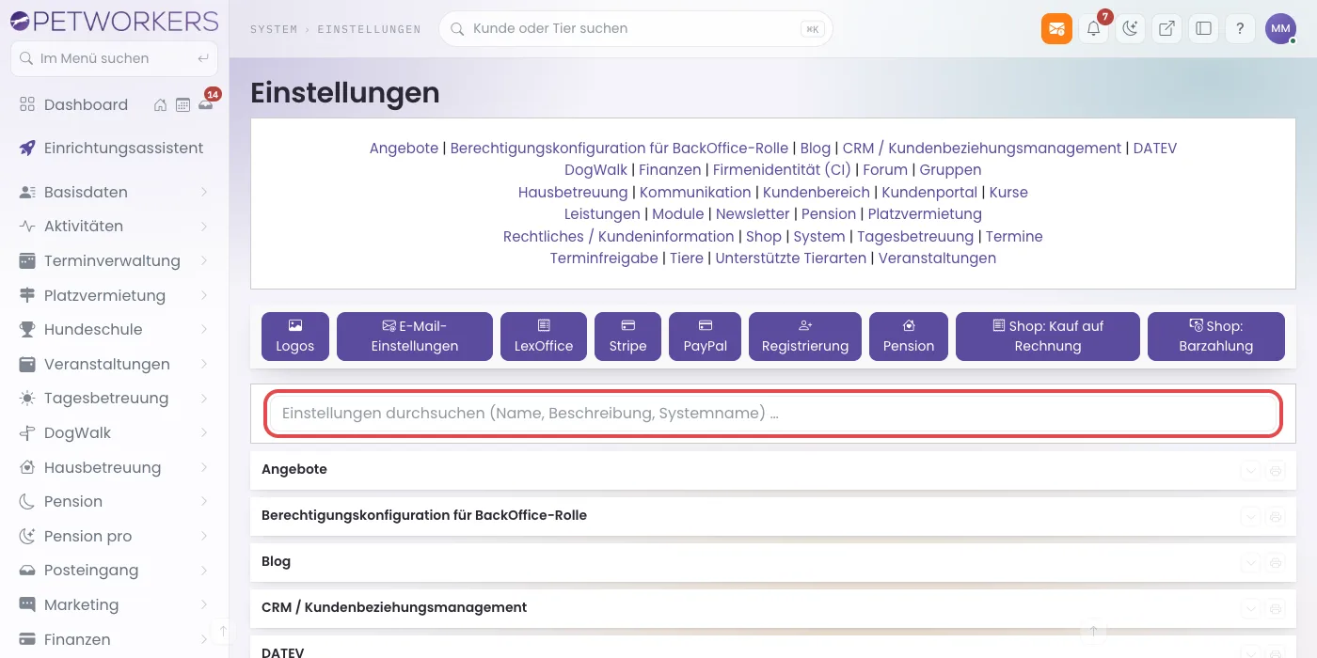
Task: Open notifications bell with 7 badge
Action: pos(1093,28)
